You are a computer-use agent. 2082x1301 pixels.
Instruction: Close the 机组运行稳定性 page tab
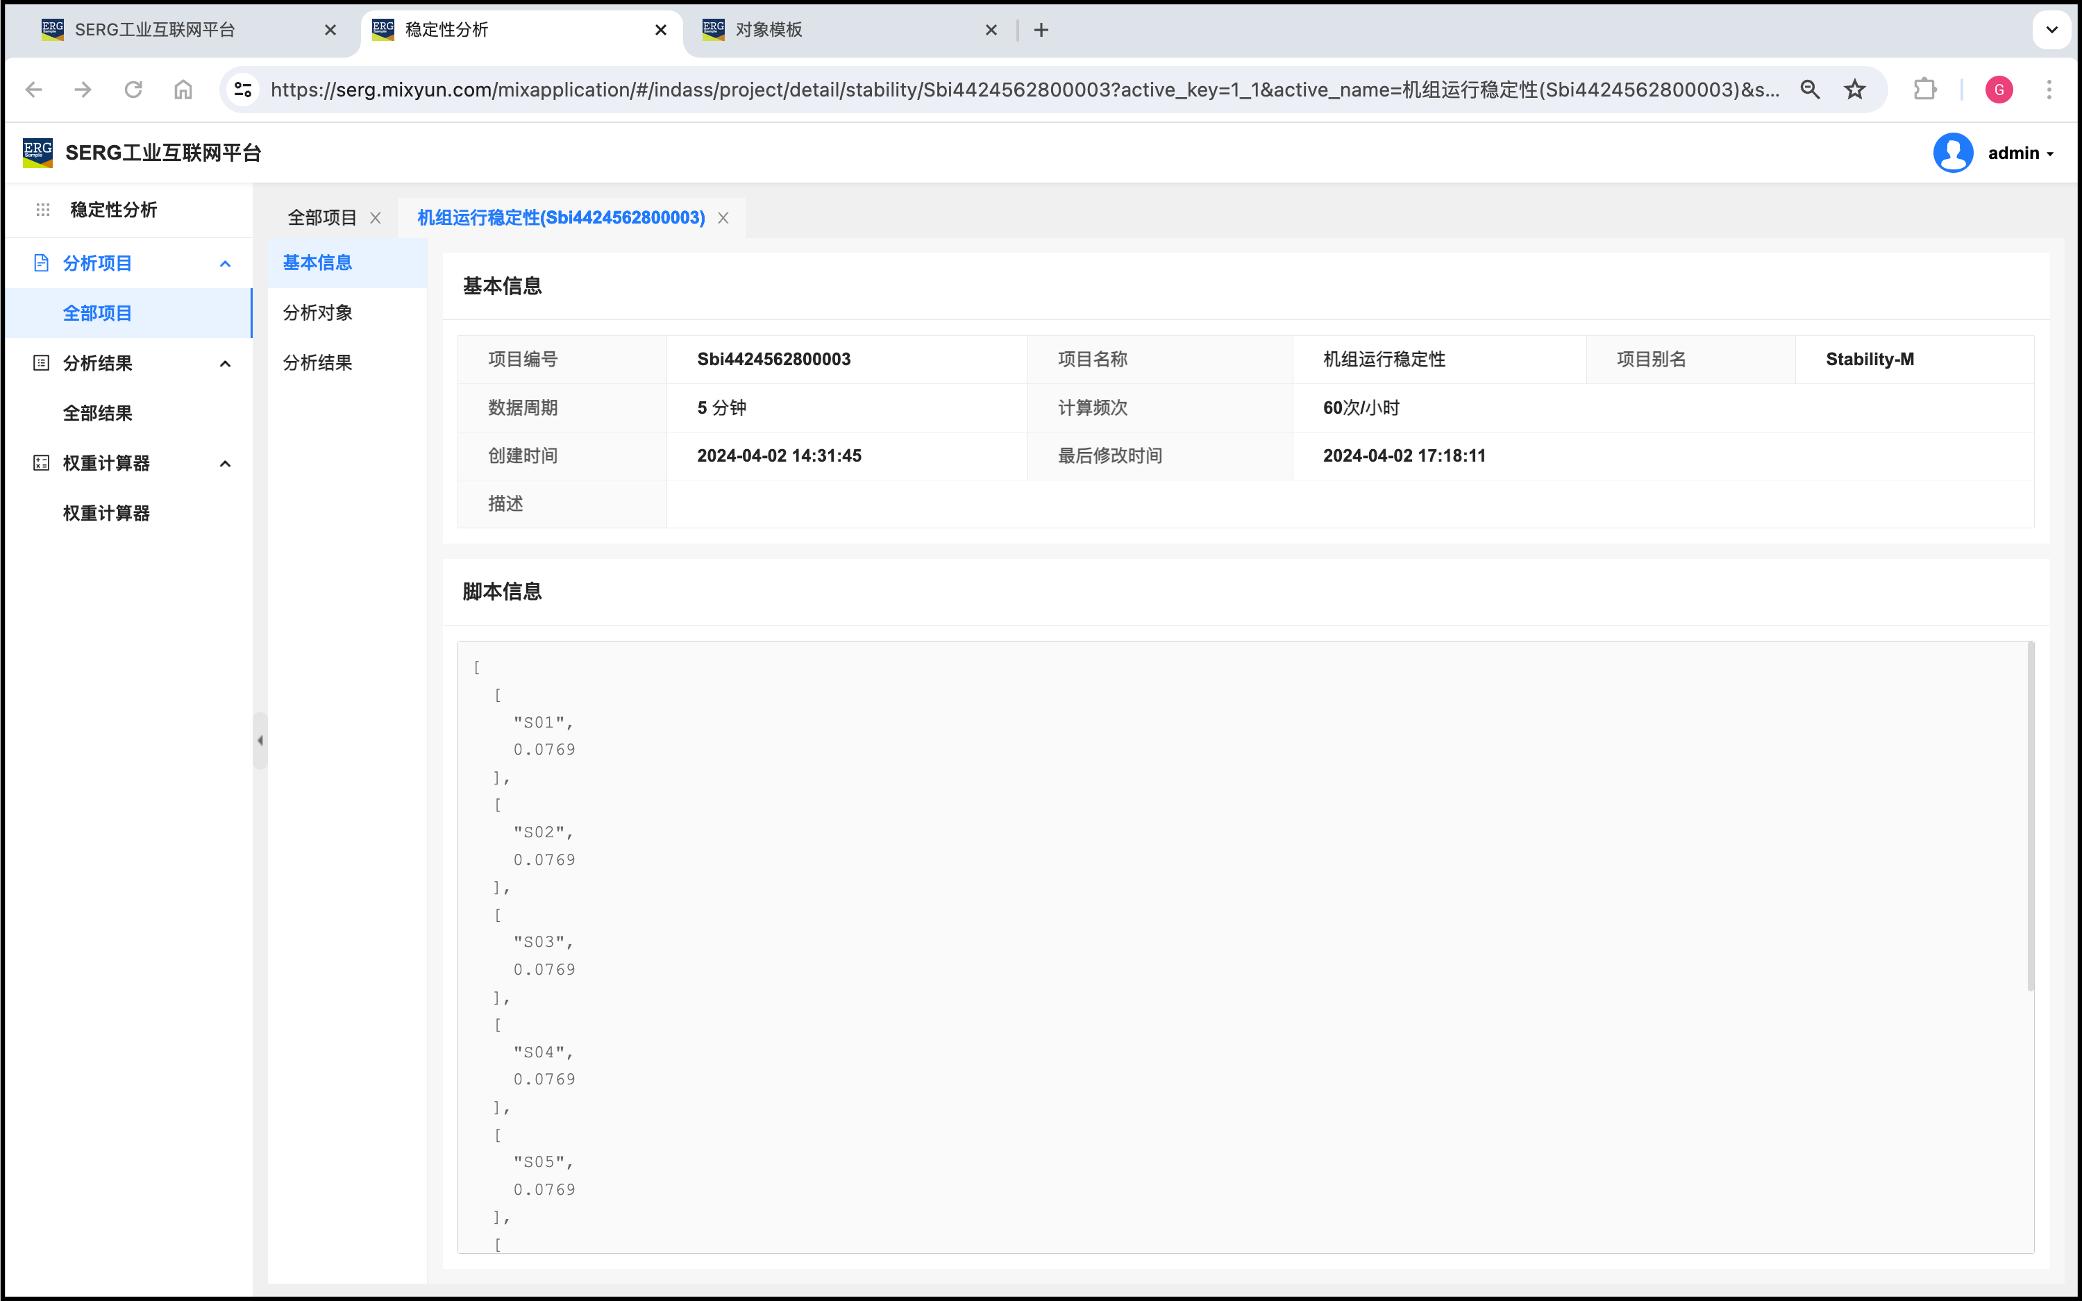pyautogui.click(x=723, y=219)
